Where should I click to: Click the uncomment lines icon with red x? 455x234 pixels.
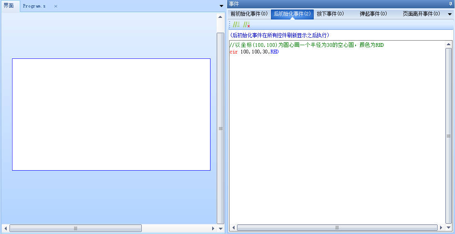[247, 25]
